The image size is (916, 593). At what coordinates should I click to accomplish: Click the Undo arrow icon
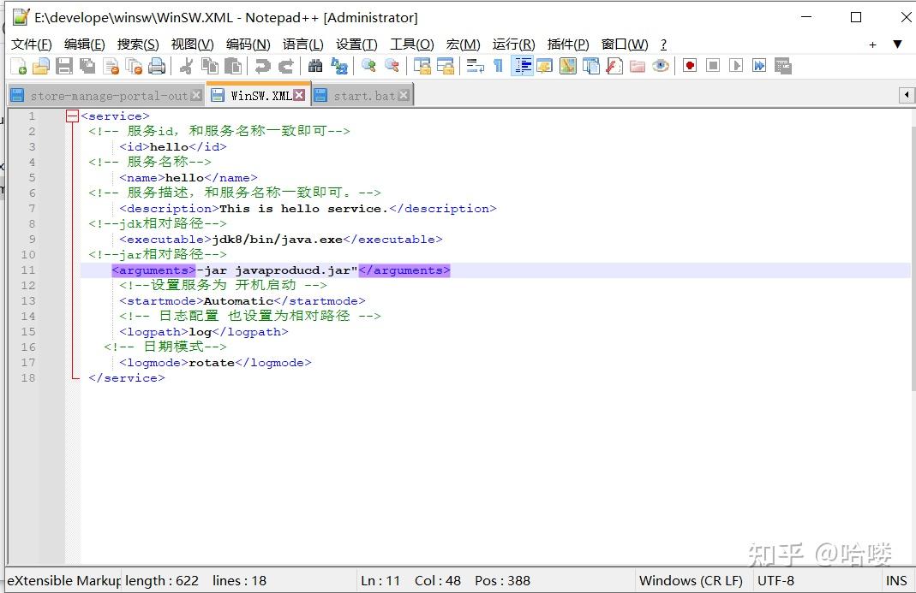[x=262, y=66]
